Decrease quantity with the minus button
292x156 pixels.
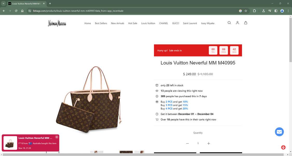(x=187, y=143)
